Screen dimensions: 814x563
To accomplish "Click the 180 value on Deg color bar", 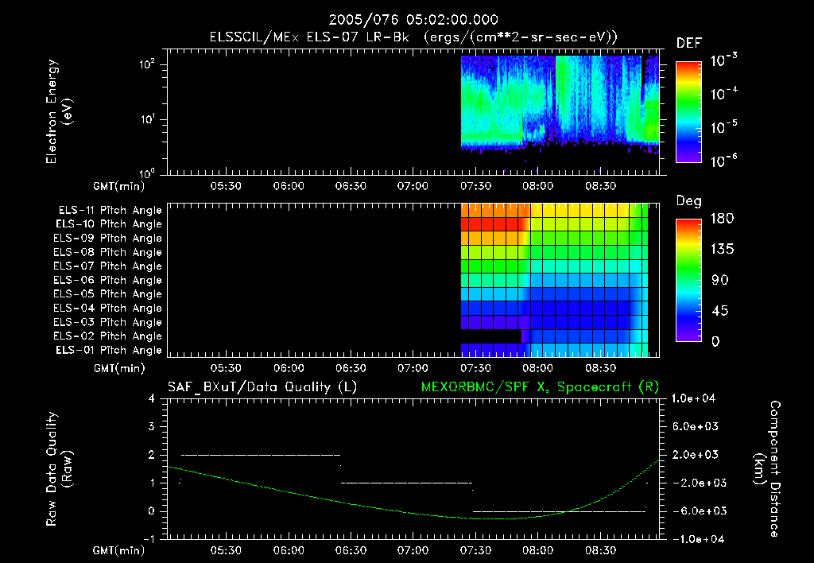I will point(722,219).
